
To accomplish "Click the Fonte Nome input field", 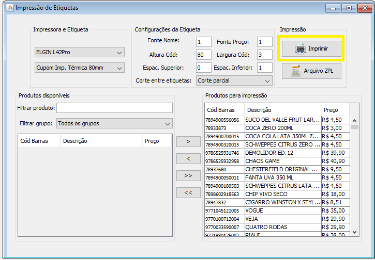I will 203,42.
